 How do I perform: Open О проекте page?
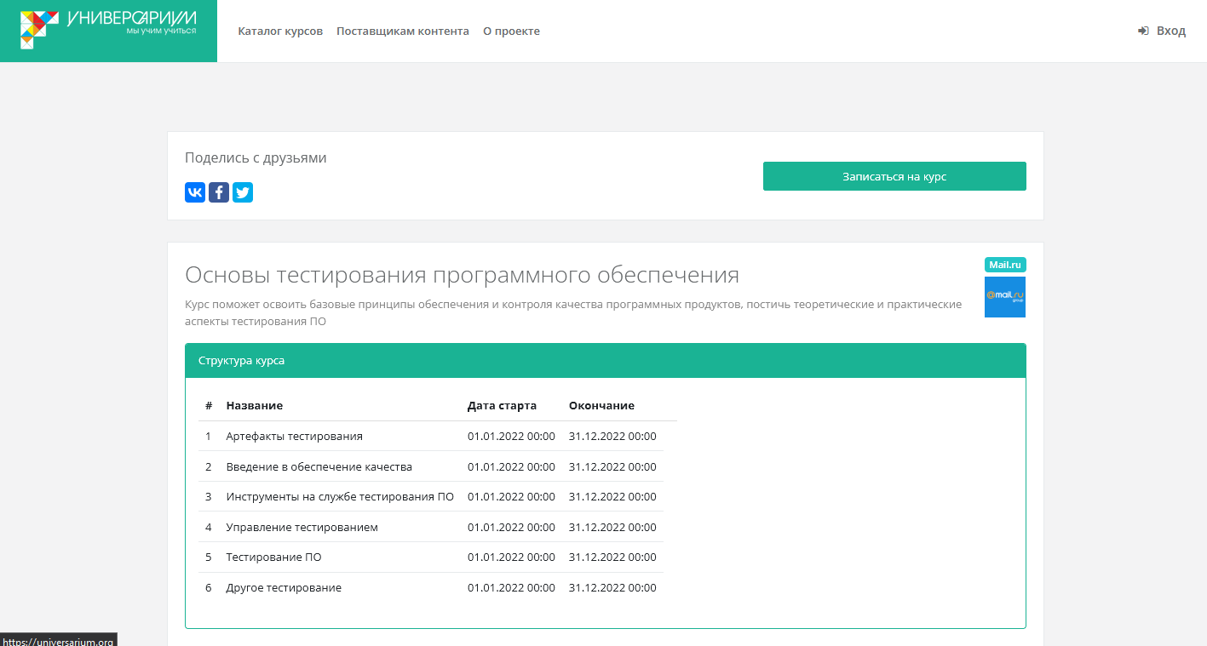[x=511, y=31]
